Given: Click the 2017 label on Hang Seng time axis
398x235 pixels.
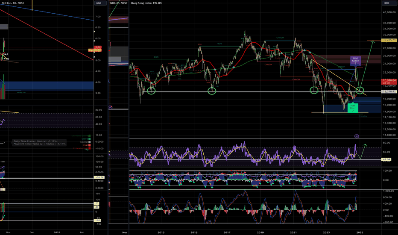Looking at the screenshot, I should point(227,232).
